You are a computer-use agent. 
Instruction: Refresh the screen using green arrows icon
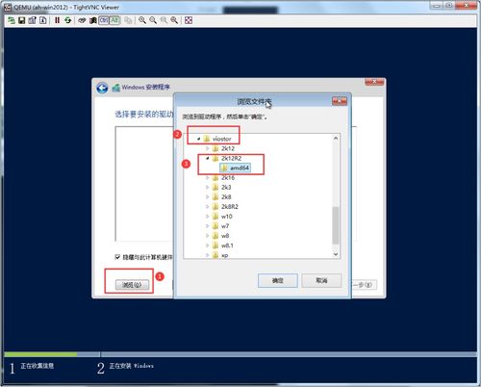pyautogui.click(x=67, y=20)
